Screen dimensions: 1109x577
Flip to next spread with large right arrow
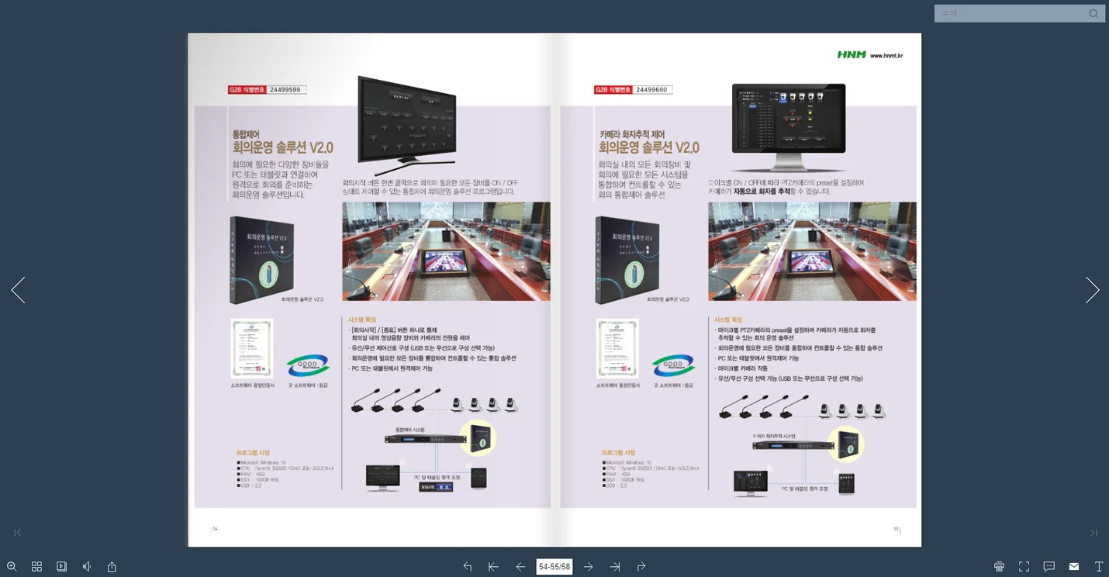pos(1092,290)
